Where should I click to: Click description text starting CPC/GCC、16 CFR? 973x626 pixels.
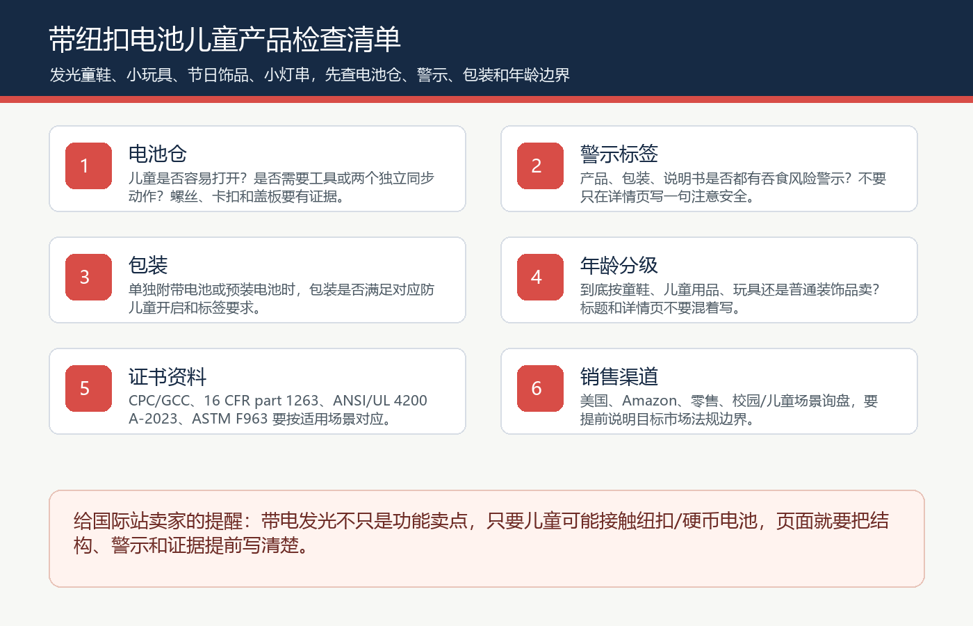click(278, 410)
